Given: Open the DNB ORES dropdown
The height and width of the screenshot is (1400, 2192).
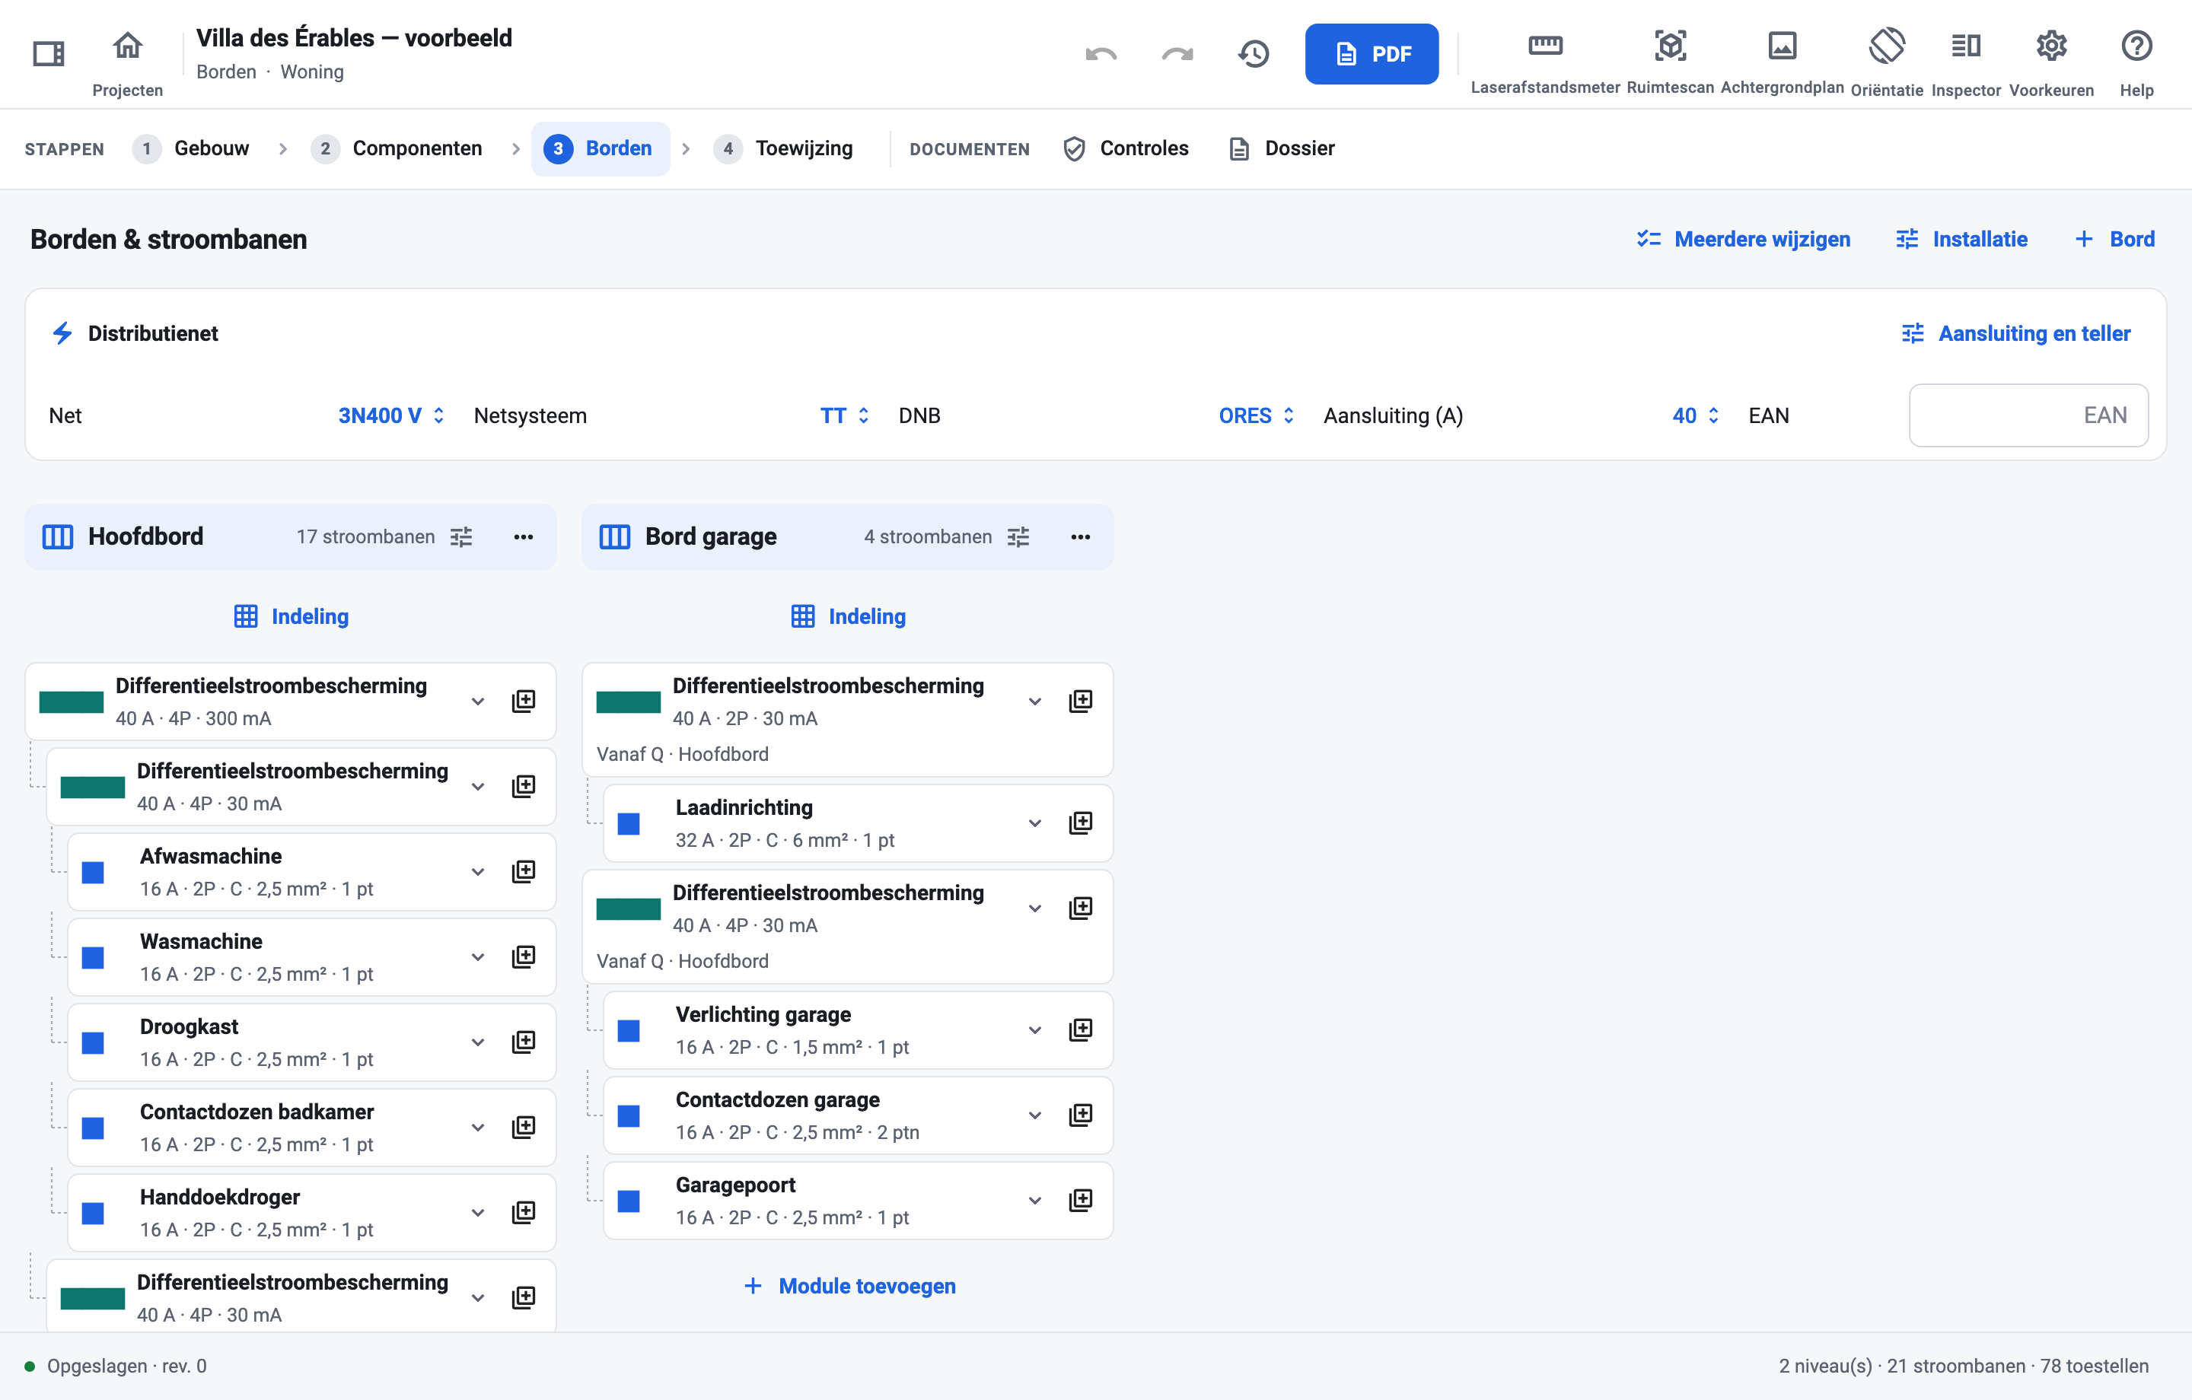Looking at the screenshot, I should pyautogui.click(x=1256, y=416).
